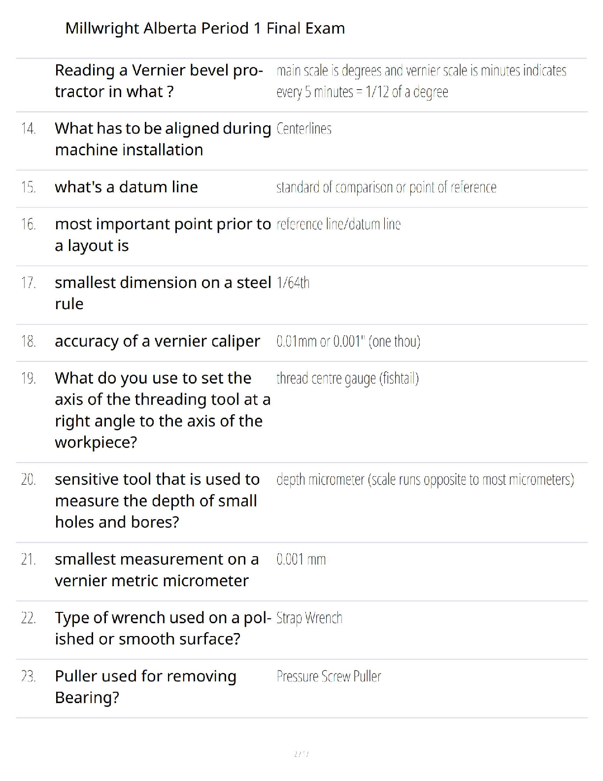Click the "Pressure Screw Puller" answer
This screenshot has width=603, height=781.
[x=329, y=676]
